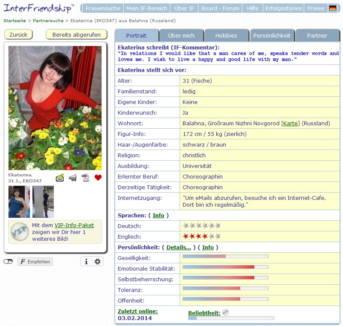
Task: Click the Beliebtheit popularity bar
Action: click(231, 318)
